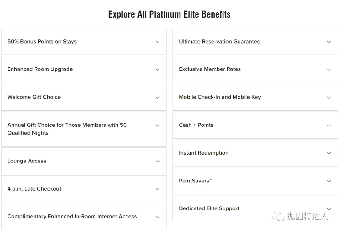Click the Lounge Access chevron icon
339x231 pixels.
(x=158, y=161)
